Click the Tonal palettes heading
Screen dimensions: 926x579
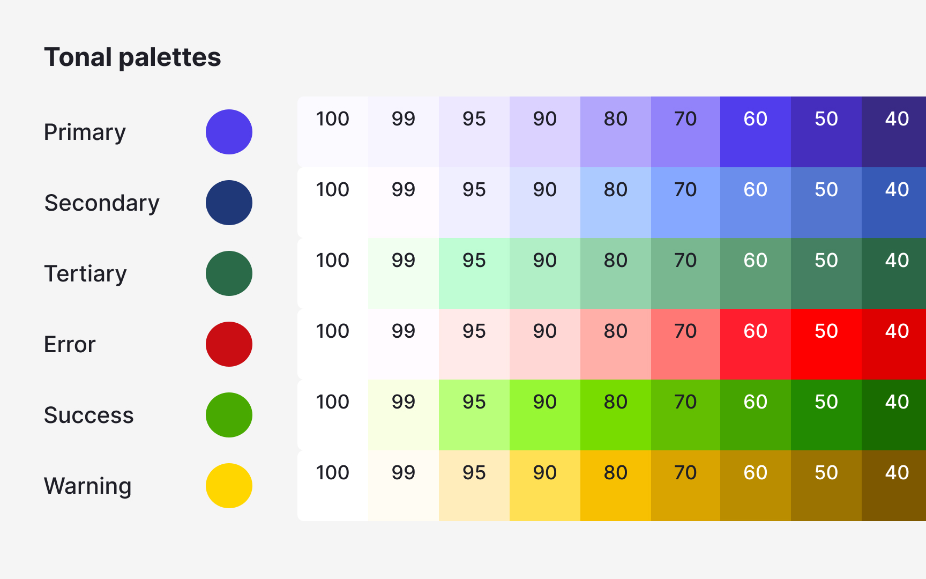tap(132, 57)
